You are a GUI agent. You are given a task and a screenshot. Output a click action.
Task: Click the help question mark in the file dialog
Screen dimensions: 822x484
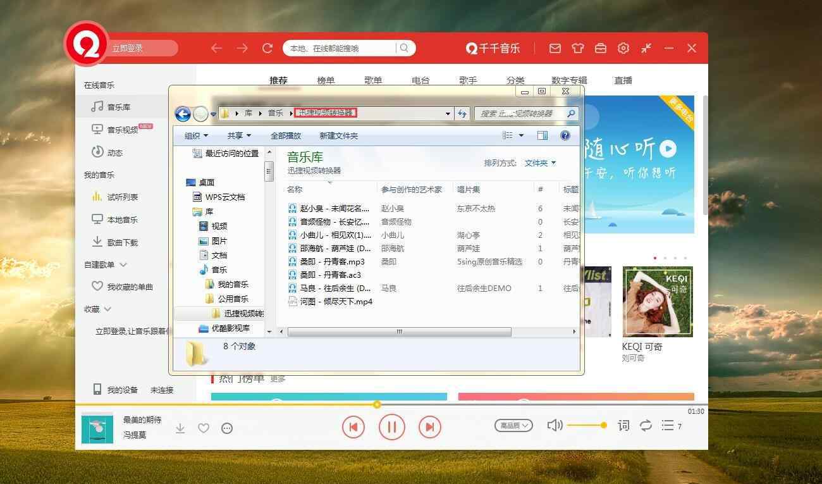point(565,135)
